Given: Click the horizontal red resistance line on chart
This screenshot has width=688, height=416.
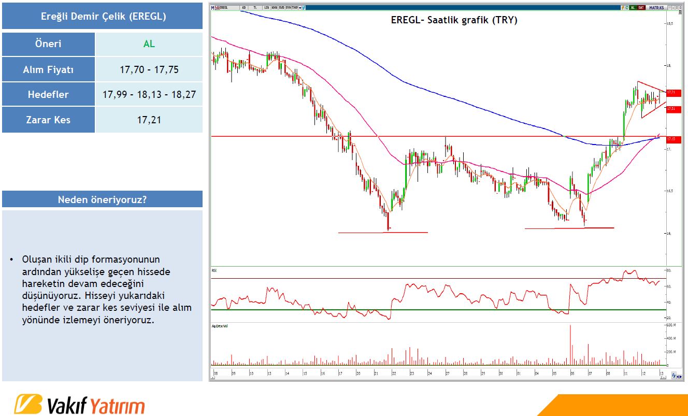Looking at the screenshot, I should pos(438,136).
